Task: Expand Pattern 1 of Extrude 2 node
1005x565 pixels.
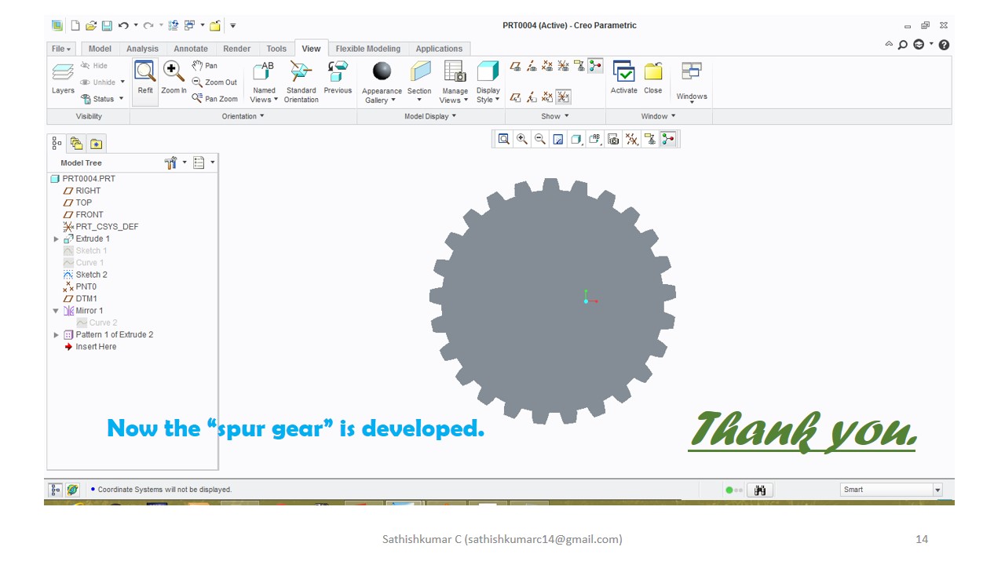Action: point(55,334)
